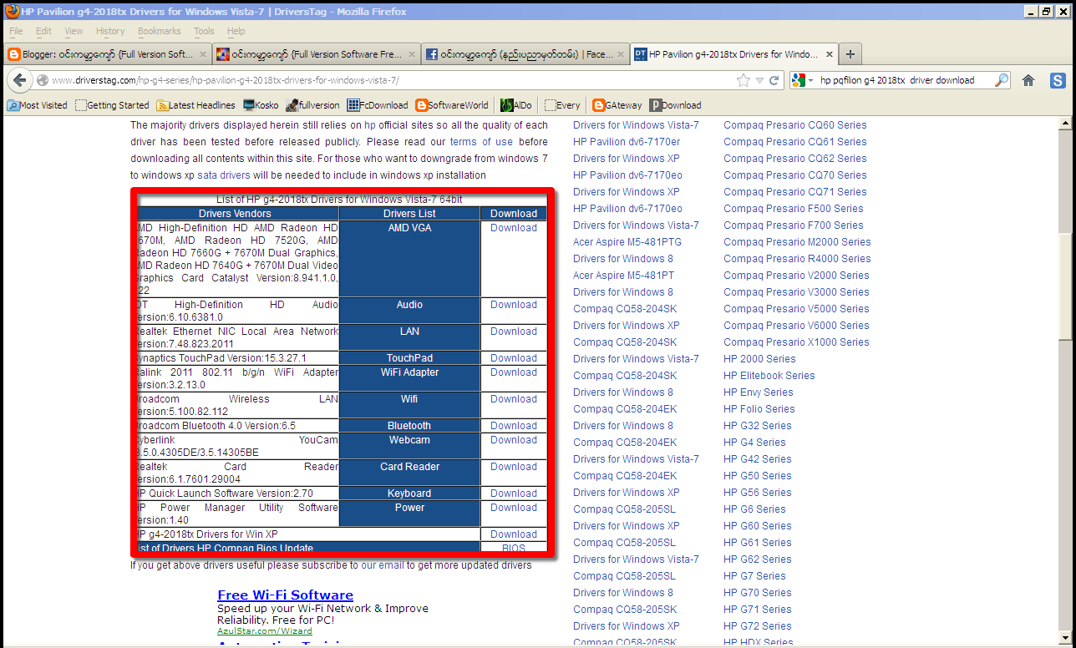Download the Power manager utility
The image size is (1076, 648).
514,508
